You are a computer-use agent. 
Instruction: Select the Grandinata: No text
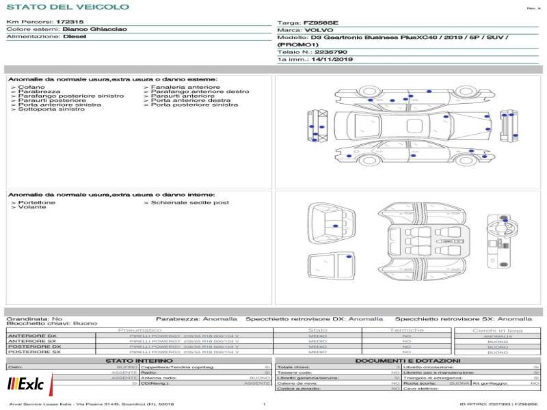click(x=34, y=318)
